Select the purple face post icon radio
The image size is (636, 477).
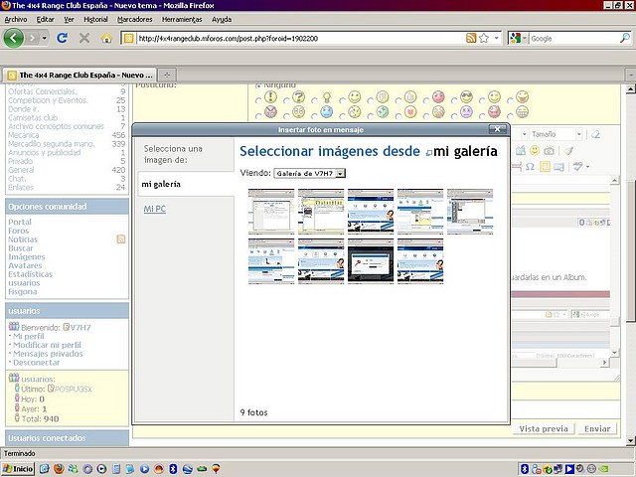(x=454, y=115)
